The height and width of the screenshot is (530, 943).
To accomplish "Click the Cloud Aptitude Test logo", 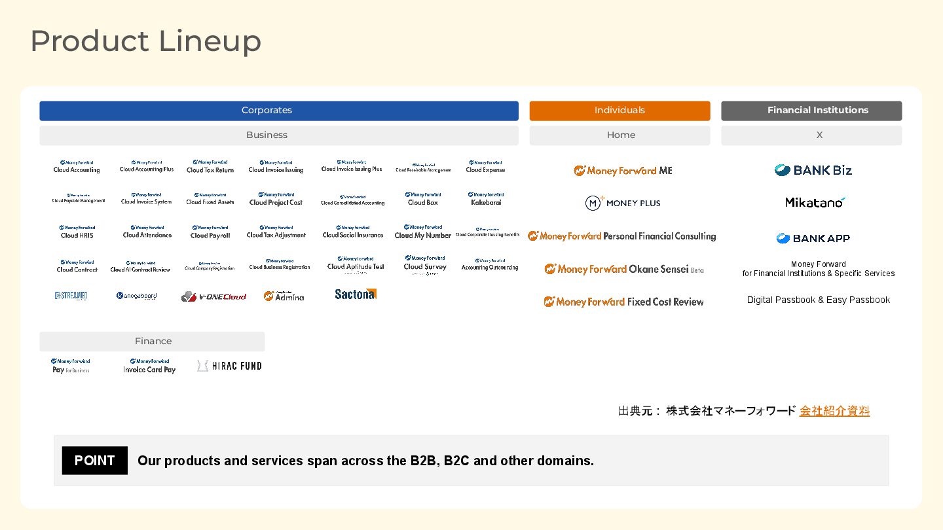I will (x=356, y=265).
